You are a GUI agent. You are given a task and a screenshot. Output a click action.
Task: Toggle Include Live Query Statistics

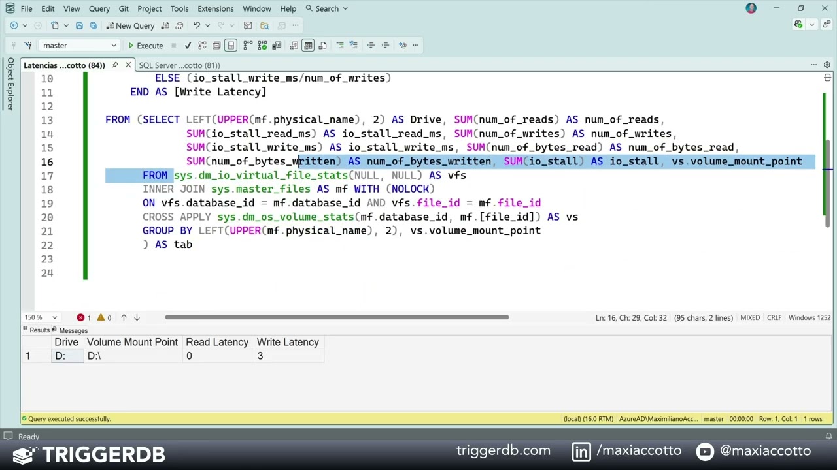coord(262,45)
